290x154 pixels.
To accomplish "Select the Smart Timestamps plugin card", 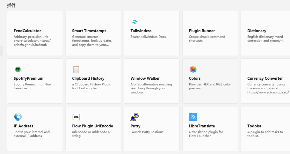I will coord(93,33).
